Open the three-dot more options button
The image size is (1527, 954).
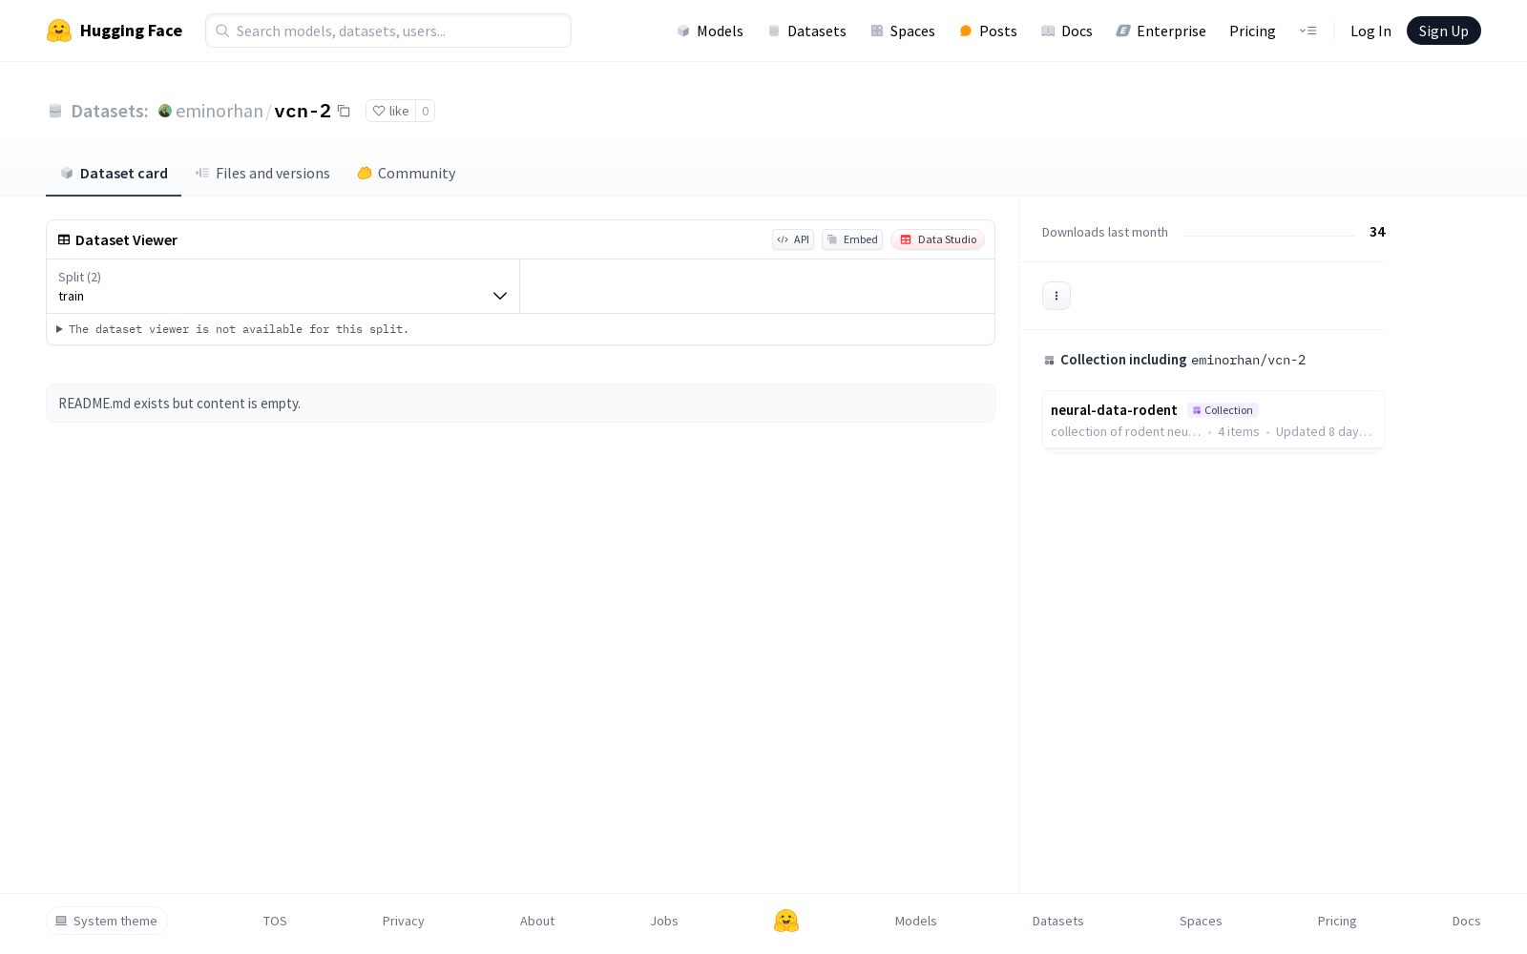click(x=1056, y=296)
